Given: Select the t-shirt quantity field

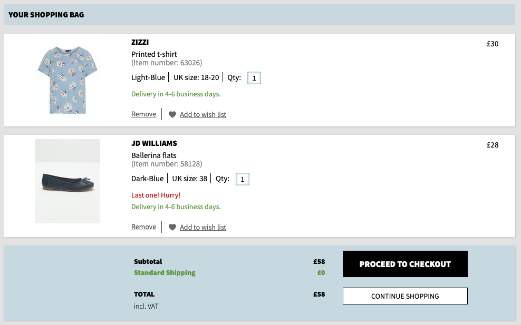Looking at the screenshot, I should [254, 78].
